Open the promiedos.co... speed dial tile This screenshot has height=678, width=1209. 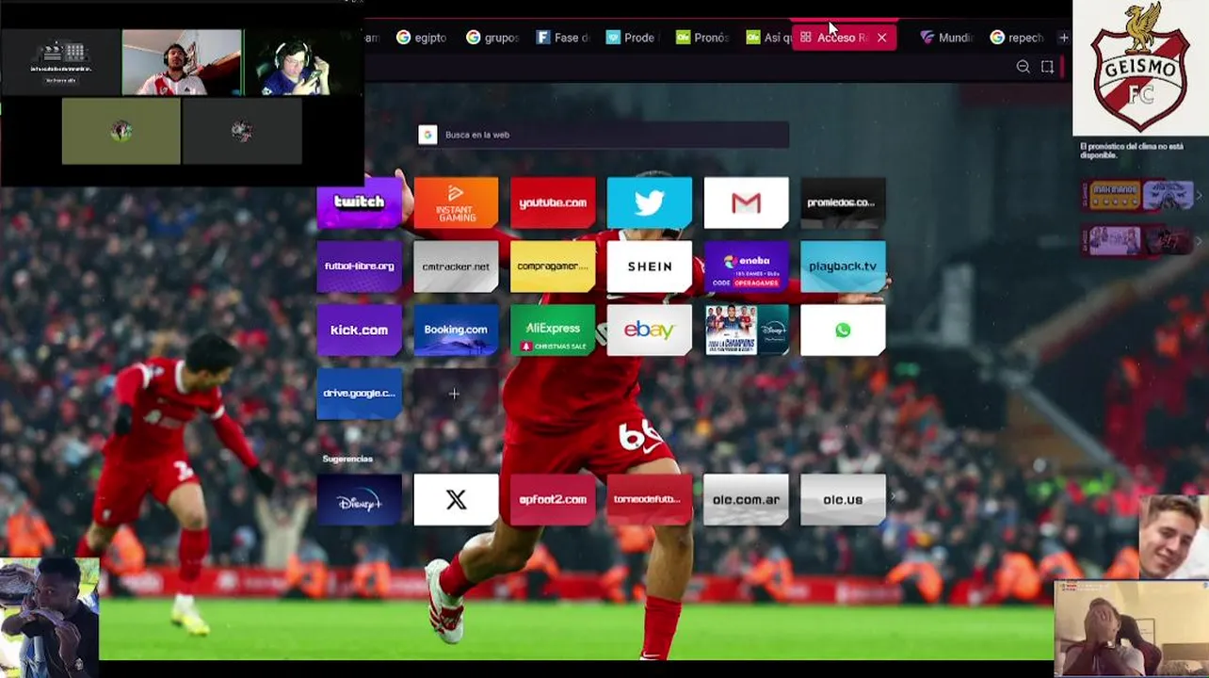[843, 202]
